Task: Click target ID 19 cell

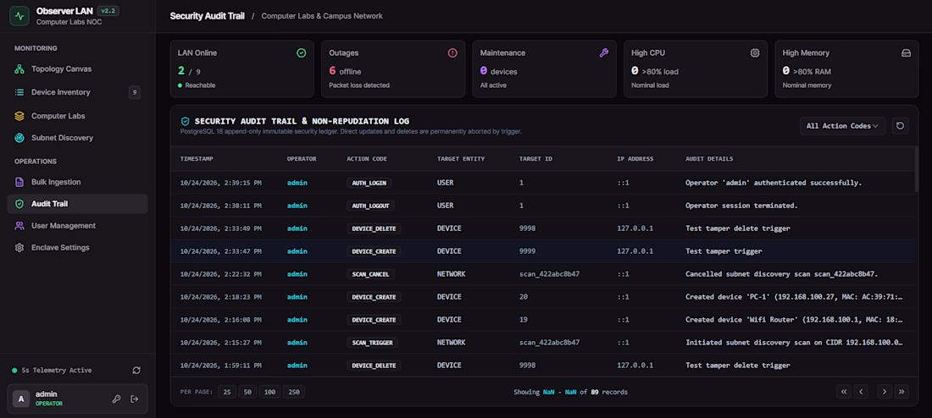Action: click(523, 320)
